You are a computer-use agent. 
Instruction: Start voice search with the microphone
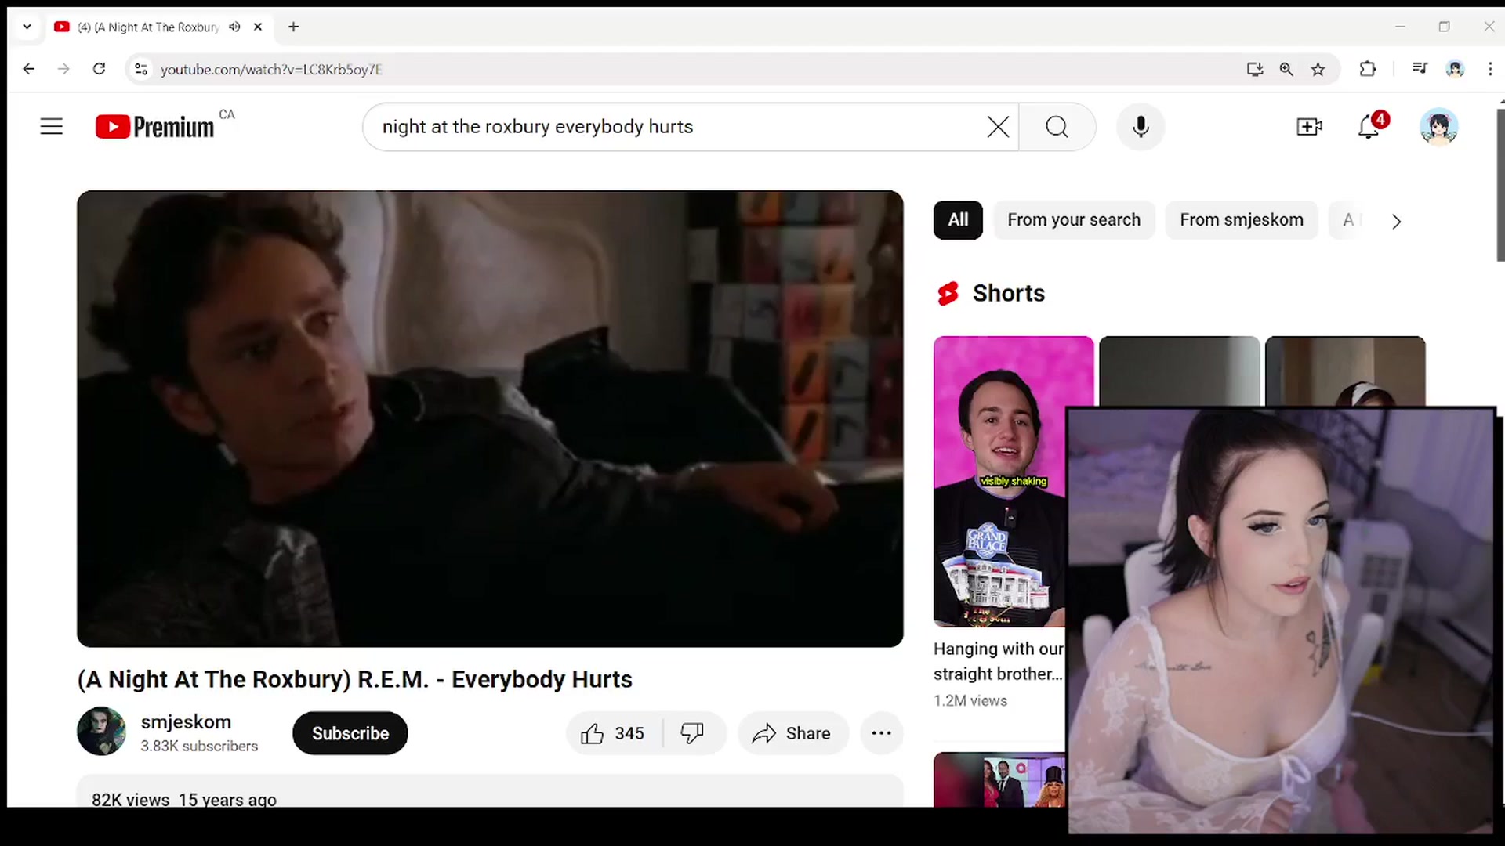pos(1141,126)
